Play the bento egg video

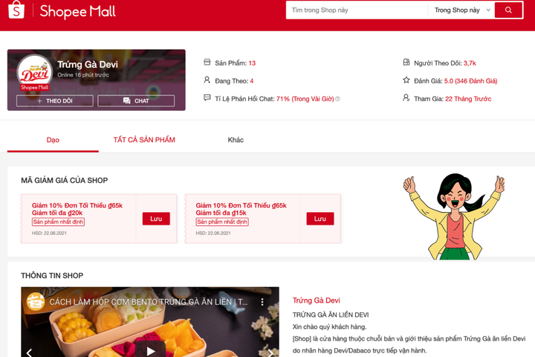point(150,350)
